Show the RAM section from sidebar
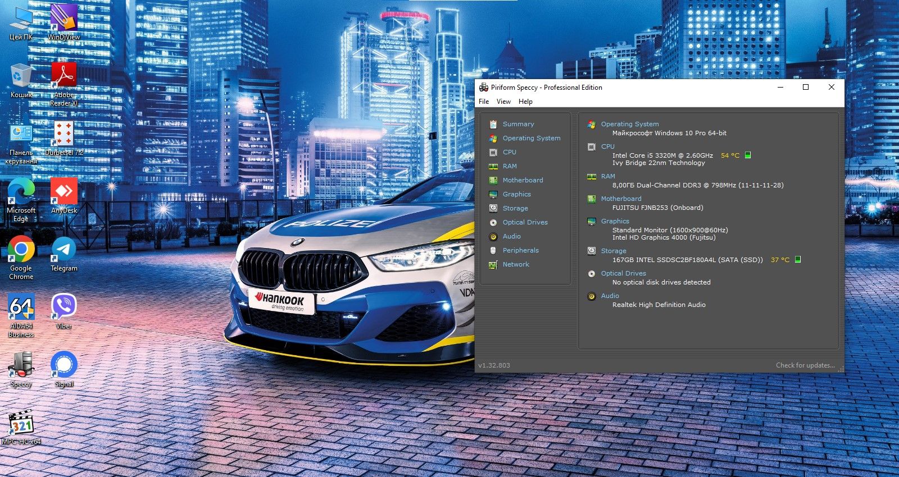This screenshot has height=477, width=899. [510, 166]
